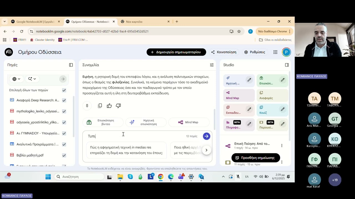Screen dimensions: 355x199
Task: Bookmark this page with star icon
Action: coord(239,31)
